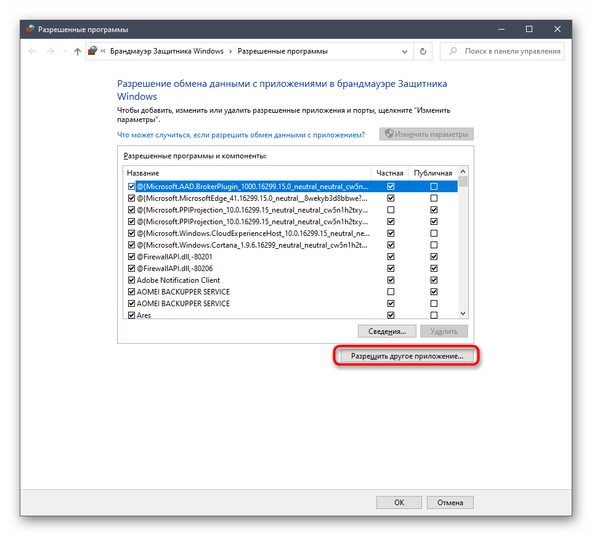Enable Публичная for Microsoft.MicrosoftEdge entry
592x536 pixels.
(x=434, y=198)
